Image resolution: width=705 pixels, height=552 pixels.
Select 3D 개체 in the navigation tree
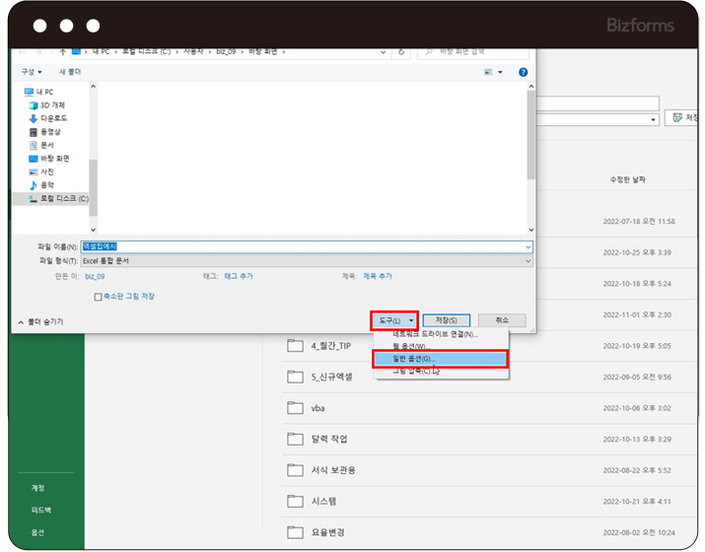(47, 105)
